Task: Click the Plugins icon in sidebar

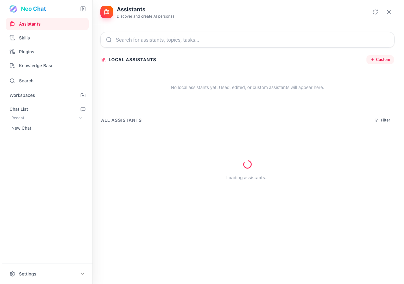Action: click(12, 52)
